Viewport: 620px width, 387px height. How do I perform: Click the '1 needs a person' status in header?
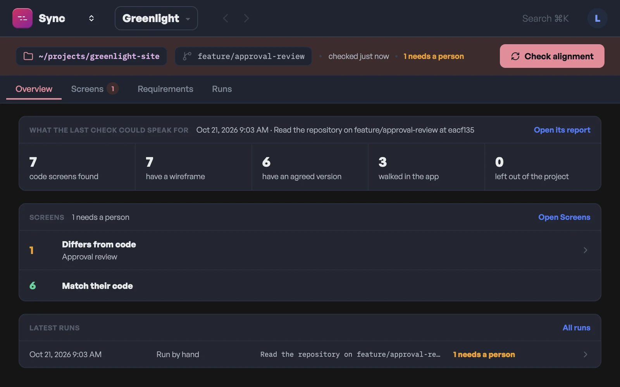434,56
